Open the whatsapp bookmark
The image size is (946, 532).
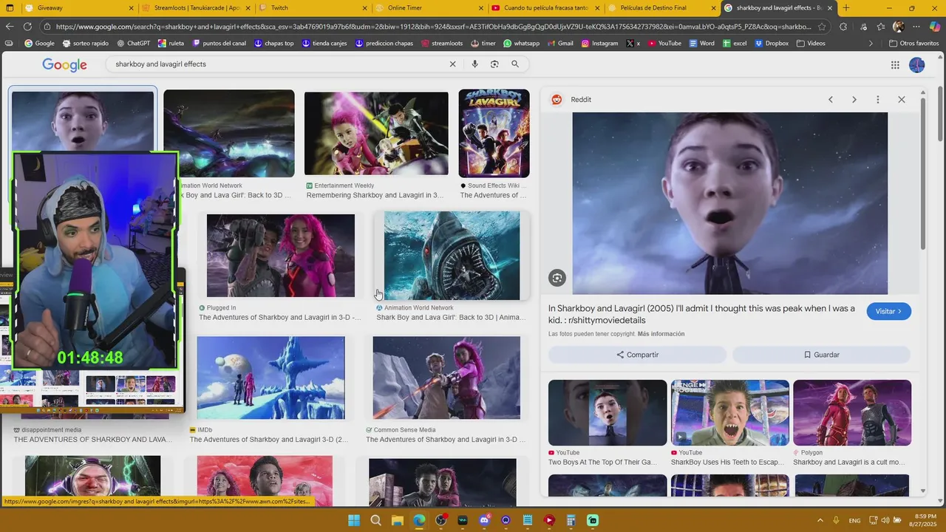tap(521, 44)
